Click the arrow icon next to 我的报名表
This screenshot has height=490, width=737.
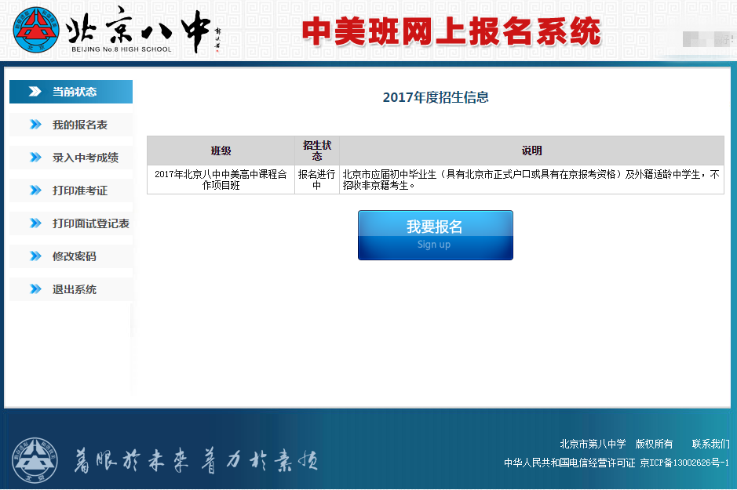click(x=35, y=125)
